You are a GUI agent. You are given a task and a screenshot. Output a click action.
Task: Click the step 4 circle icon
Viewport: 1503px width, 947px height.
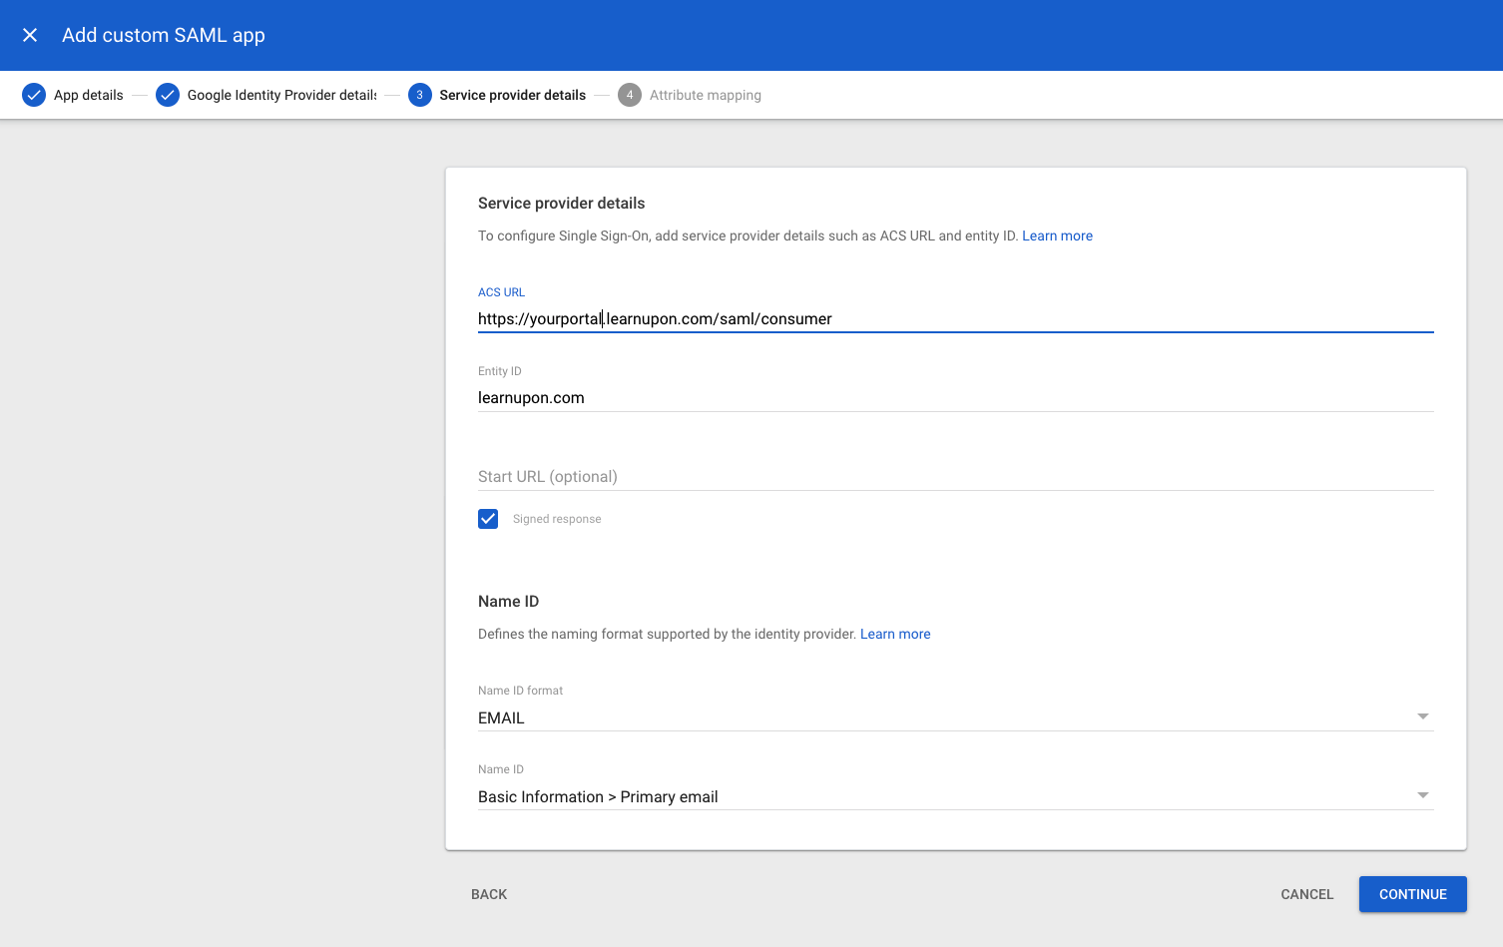[x=630, y=95]
